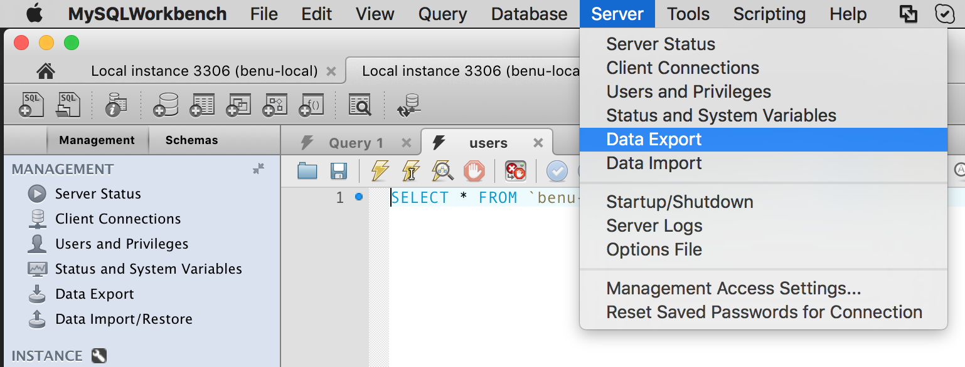Open the Database menu
Screen dimensions: 965x367
[x=530, y=14]
